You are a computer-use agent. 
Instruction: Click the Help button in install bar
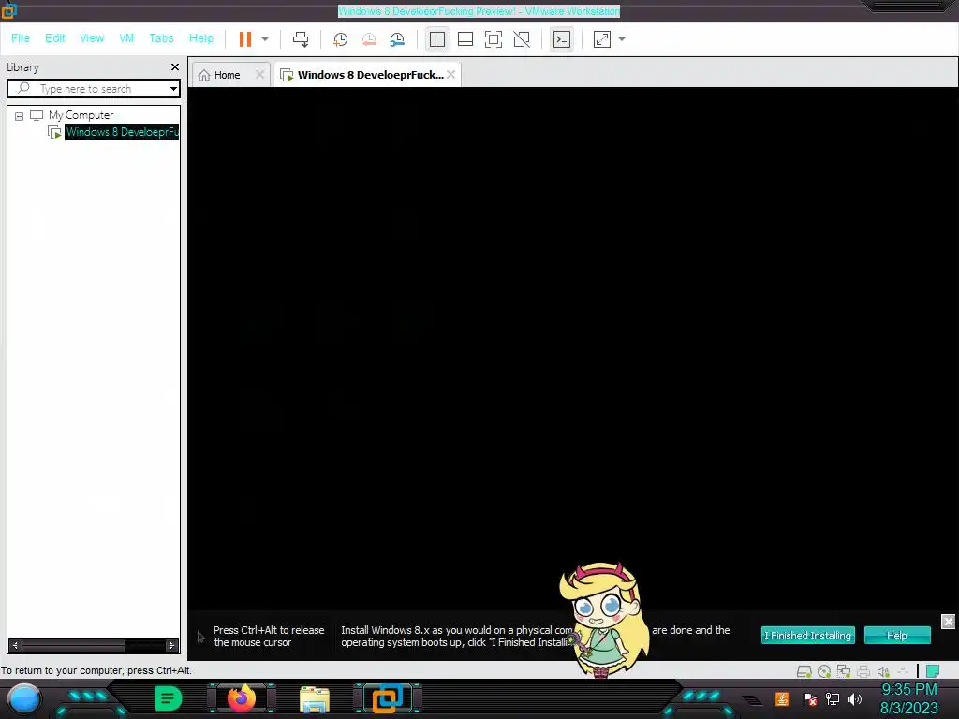(897, 636)
